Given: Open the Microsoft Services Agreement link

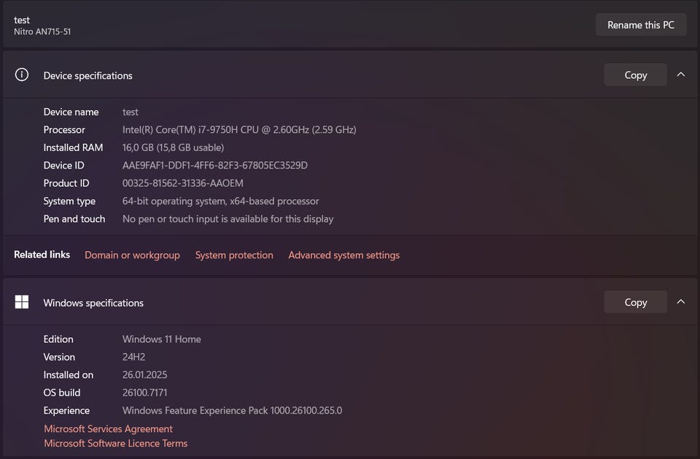Looking at the screenshot, I should (x=108, y=429).
